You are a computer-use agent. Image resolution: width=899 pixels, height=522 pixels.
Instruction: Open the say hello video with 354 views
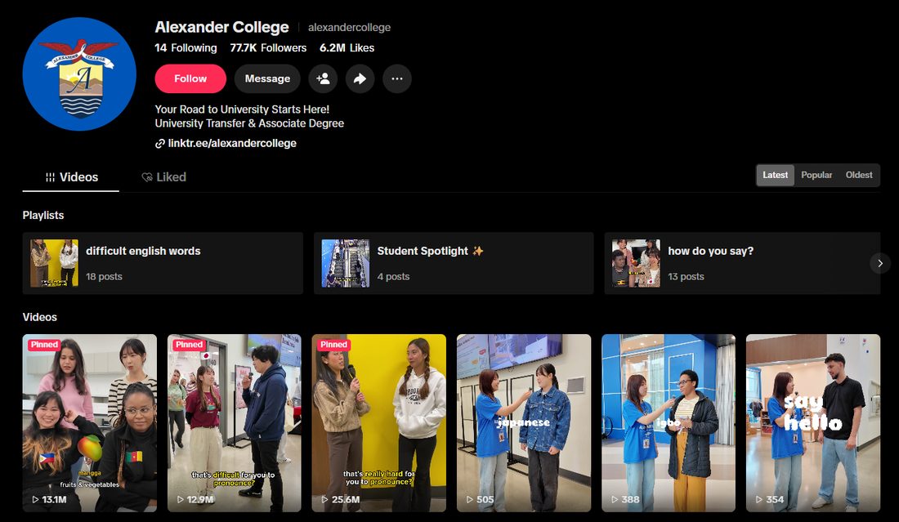(813, 423)
